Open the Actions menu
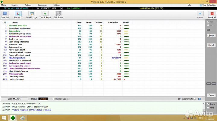Image resolution: width=217 pixels, height=121 pixels. click(x=28, y=5)
